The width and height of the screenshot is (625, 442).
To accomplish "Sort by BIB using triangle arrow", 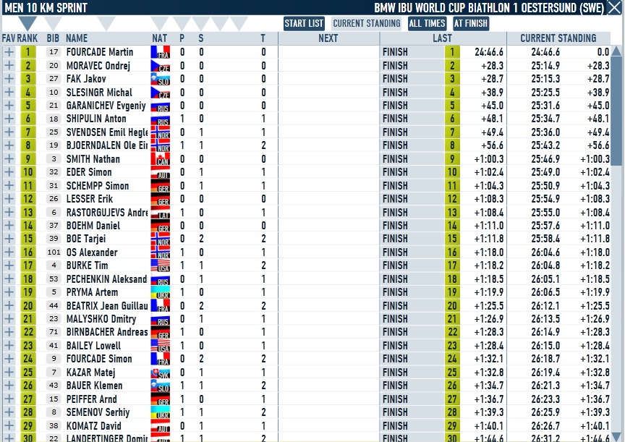I will (x=53, y=23).
